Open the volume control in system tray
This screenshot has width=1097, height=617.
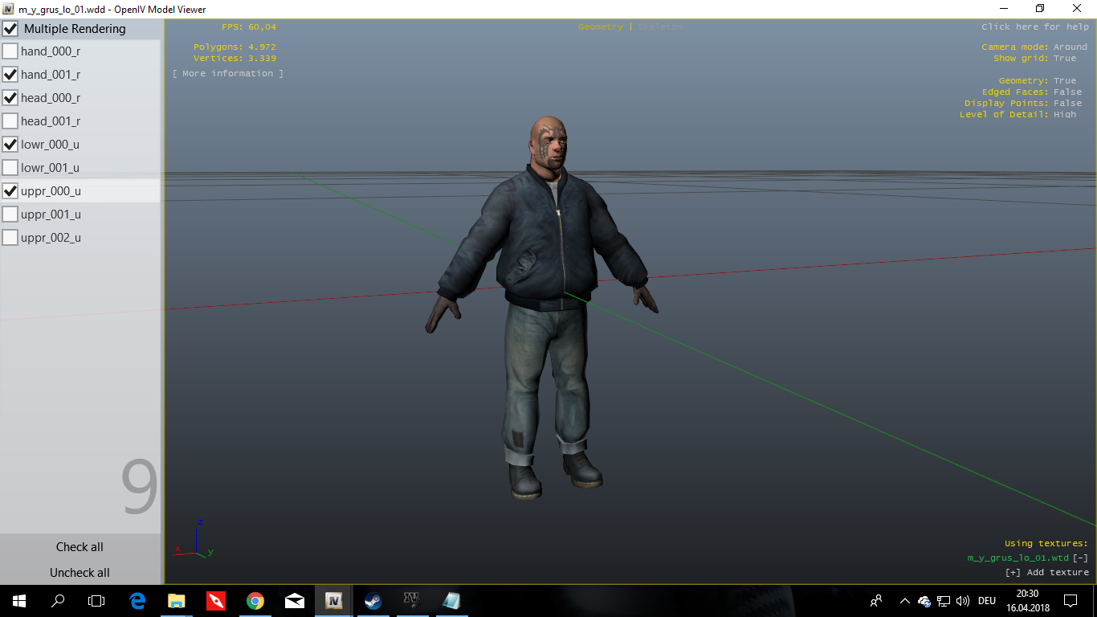click(963, 601)
